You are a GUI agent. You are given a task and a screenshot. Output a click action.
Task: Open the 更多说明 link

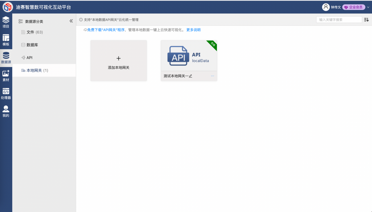point(193,30)
